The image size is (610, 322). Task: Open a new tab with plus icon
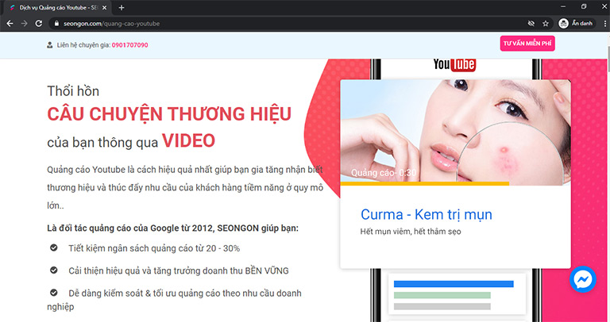122,7
